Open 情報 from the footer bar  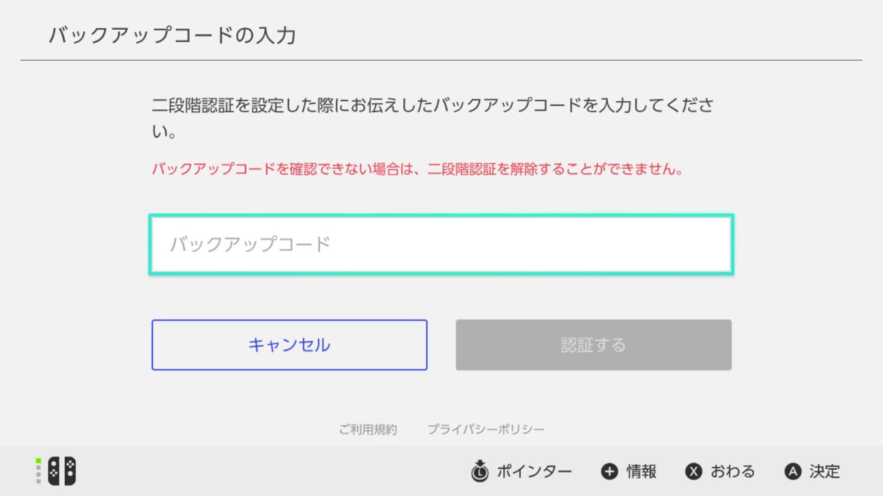coord(641,472)
